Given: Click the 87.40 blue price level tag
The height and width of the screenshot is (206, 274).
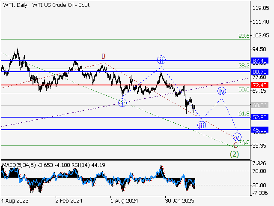Looking at the screenshot, I should click(x=260, y=61).
